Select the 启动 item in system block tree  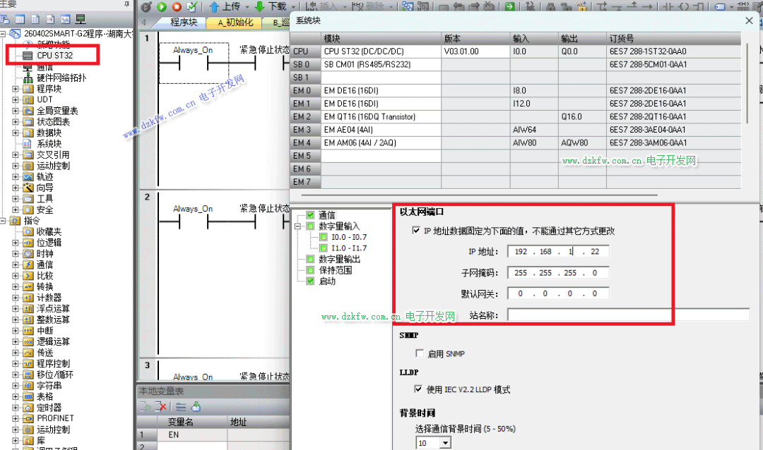pos(327,281)
